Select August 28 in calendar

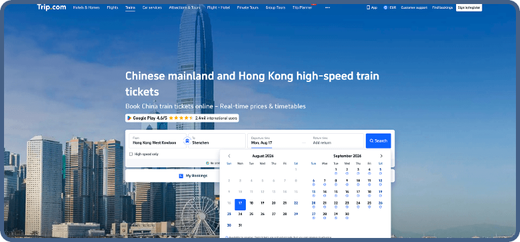pos(284,214)
